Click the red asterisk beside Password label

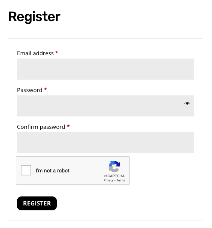pyautogui.click(x=46, y=89)
